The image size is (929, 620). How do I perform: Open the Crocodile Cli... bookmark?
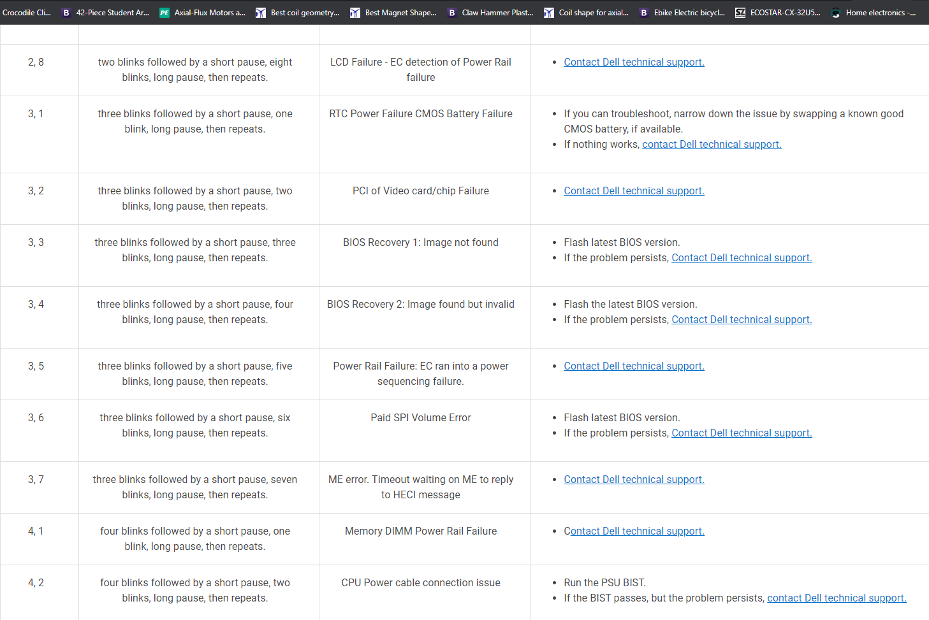pyautogui.click(x=26, y=13)
